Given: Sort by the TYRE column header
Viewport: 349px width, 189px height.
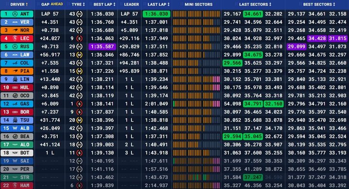Looking at the screenshot, I should [x=78, y=4].
